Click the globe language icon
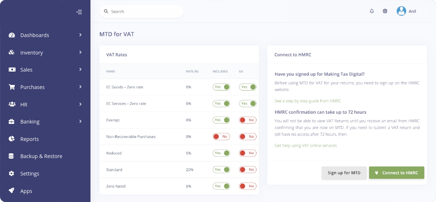The height and width of the screenshot is (202, 436). (385, 11)
